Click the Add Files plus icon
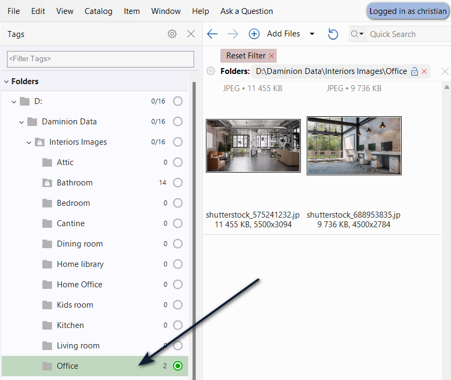Screen dimensions: 451x380 [254, 34]
